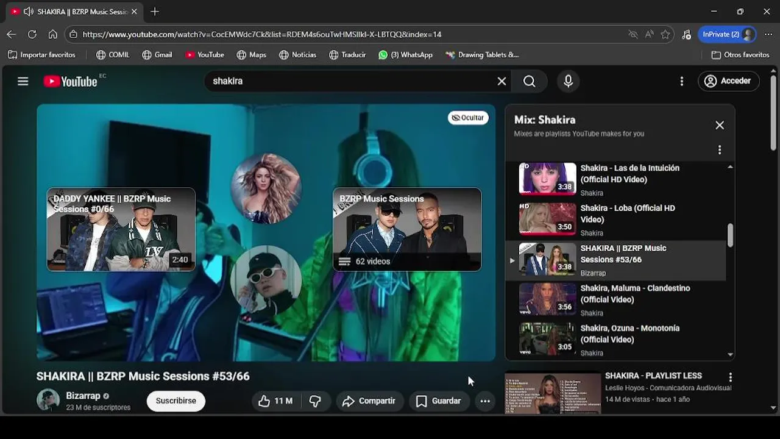Click the Acceder sign-in button

pyautogui.click(x=728, y=81)
